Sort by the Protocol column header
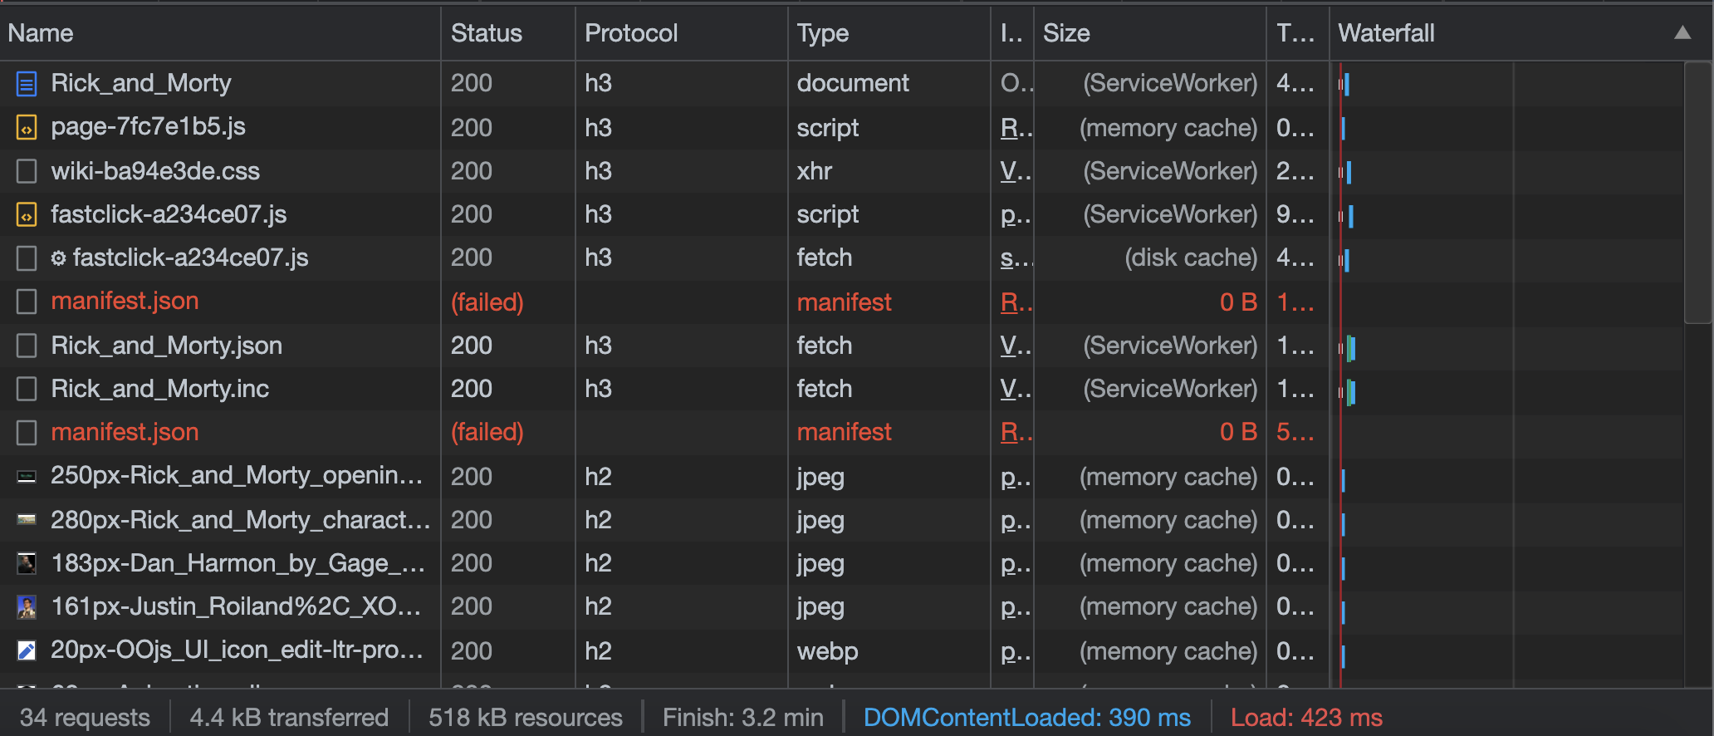Viewport: 1714px width, 736px height. (631, 33)
